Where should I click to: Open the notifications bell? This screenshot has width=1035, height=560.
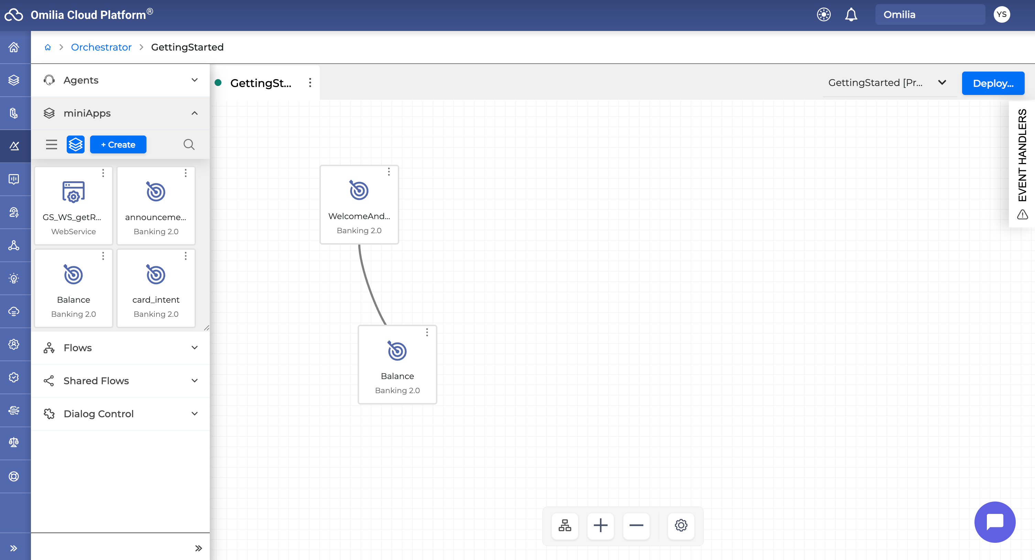tap(851, 15)
